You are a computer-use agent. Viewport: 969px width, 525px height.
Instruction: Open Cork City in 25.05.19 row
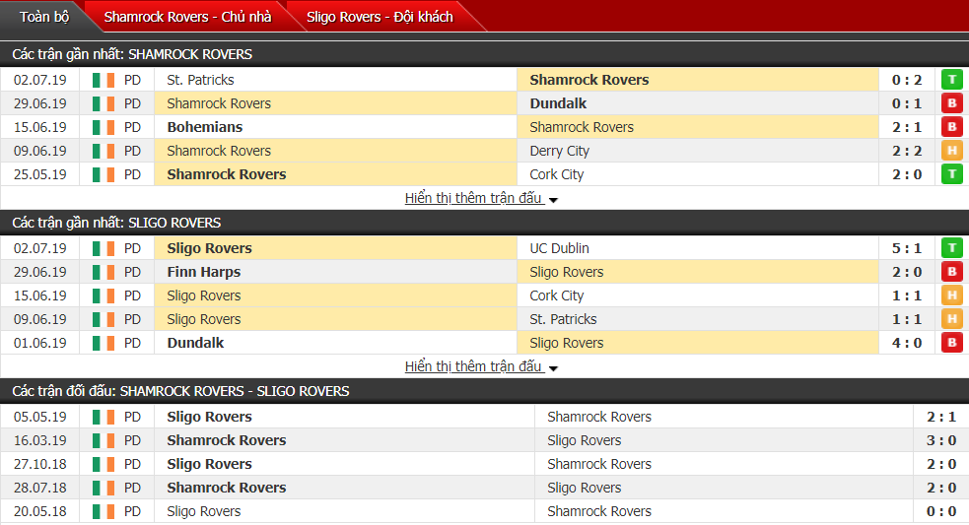pos(556,174)
